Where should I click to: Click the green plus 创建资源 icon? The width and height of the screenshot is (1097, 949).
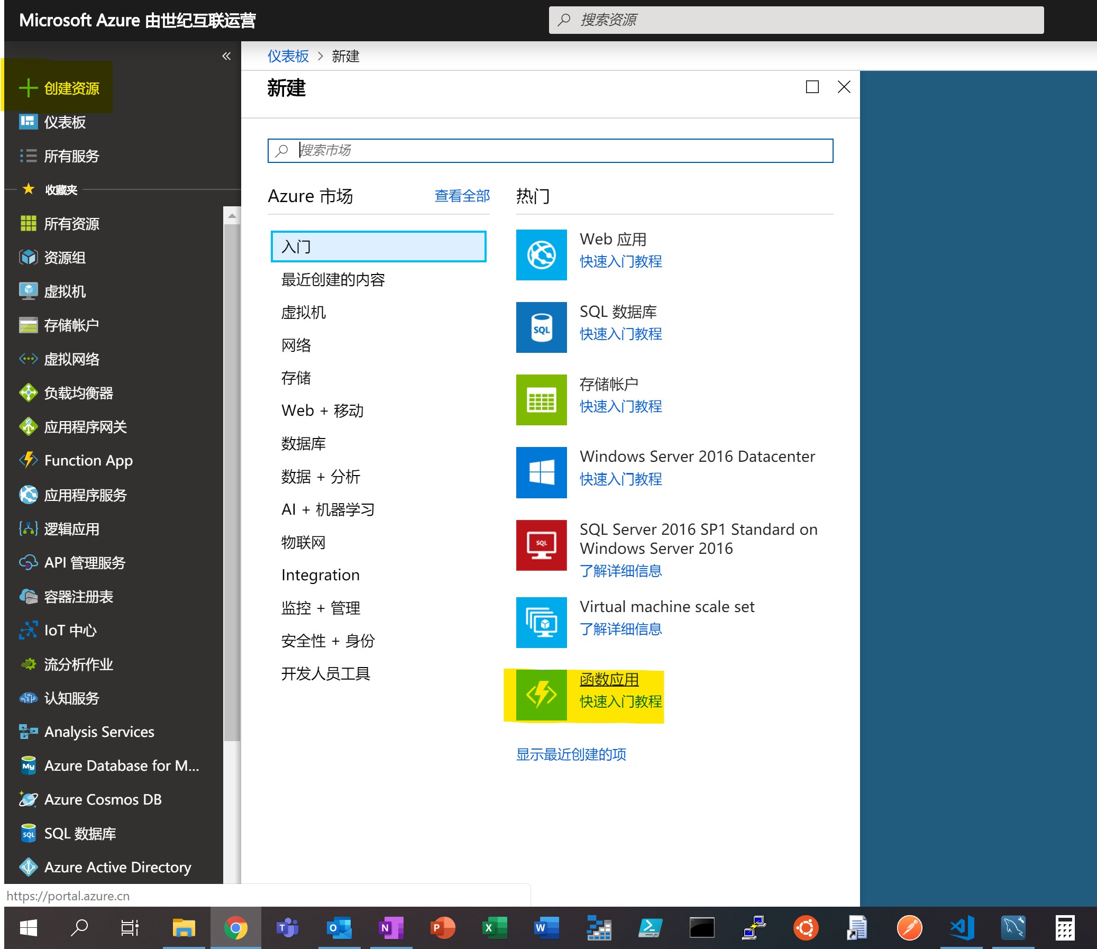coord(28,88)
